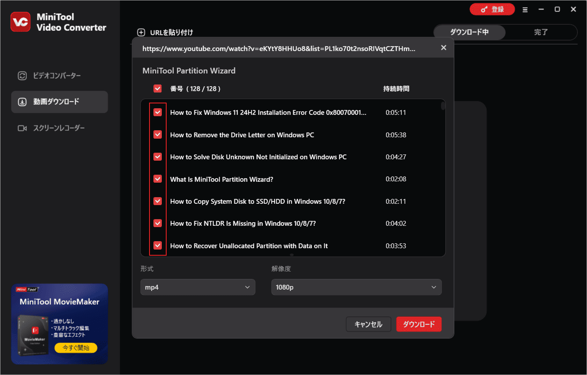Viewport: 587px width, 375px height.
Task: Click the playlist video list scrollbar
Action: tap(443, 106)
